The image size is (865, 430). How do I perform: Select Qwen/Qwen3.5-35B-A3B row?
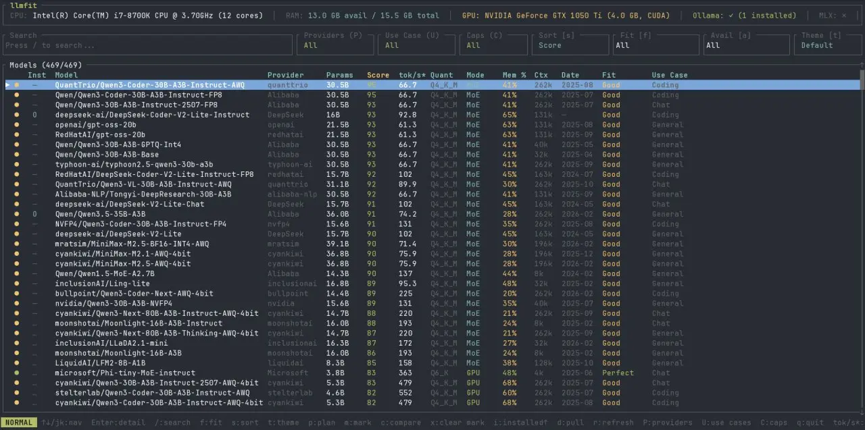tap(432, 214)
